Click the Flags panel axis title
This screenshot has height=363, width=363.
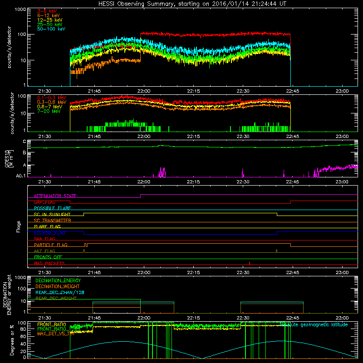(x=19, y=226)
